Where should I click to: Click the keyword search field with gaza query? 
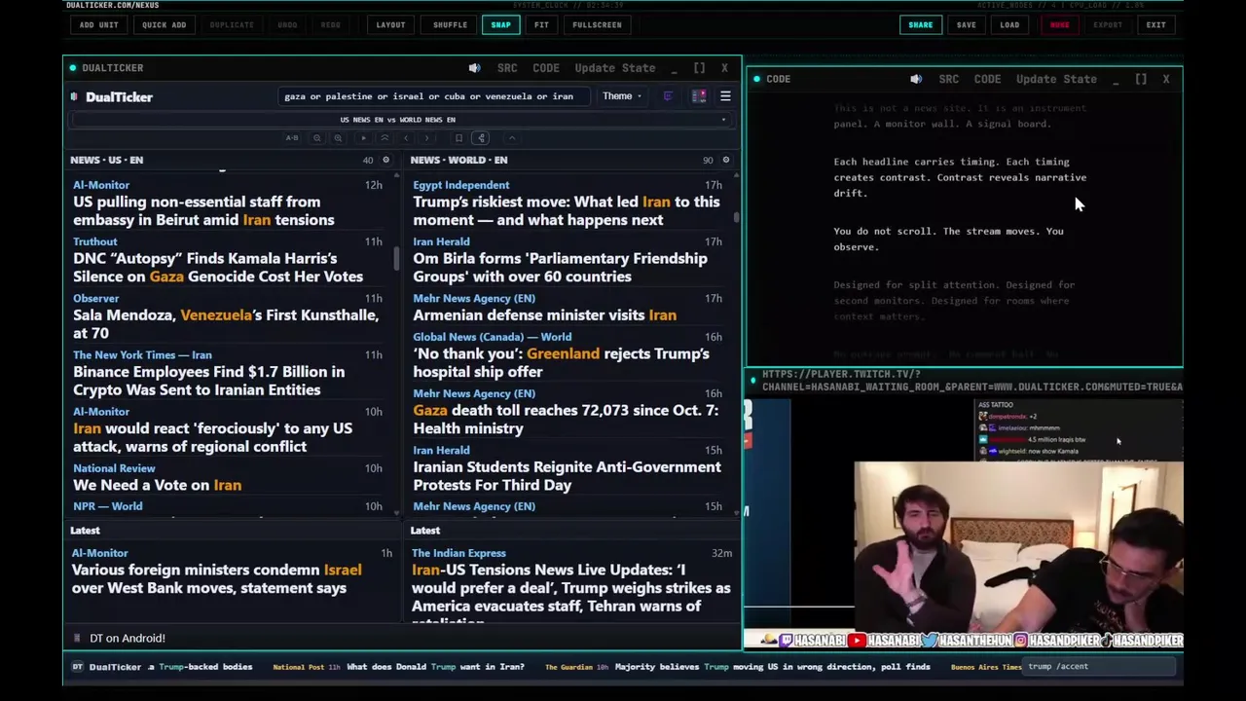pyautogui.click(x=434, y=96)
